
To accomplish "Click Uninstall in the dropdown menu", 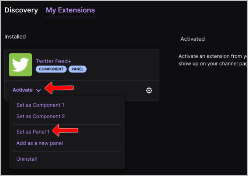I will 26,159.
